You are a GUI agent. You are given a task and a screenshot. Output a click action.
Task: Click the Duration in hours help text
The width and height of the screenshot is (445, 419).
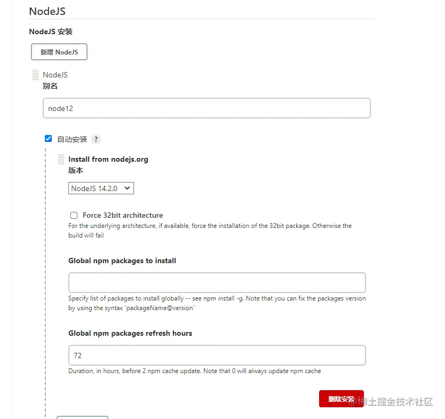pos(195,371)
